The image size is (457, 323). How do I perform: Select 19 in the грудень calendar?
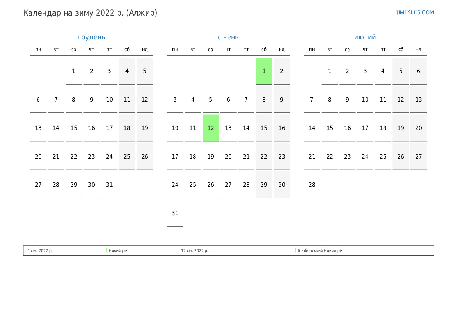click(x=145, y=128)
